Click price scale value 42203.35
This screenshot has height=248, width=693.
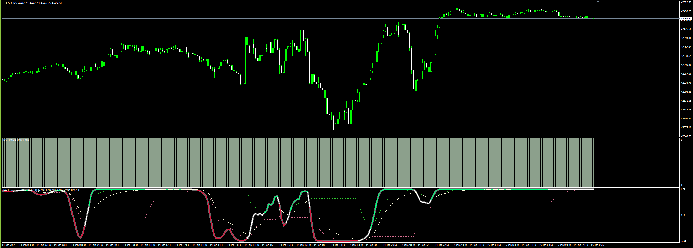coord(686,92)
